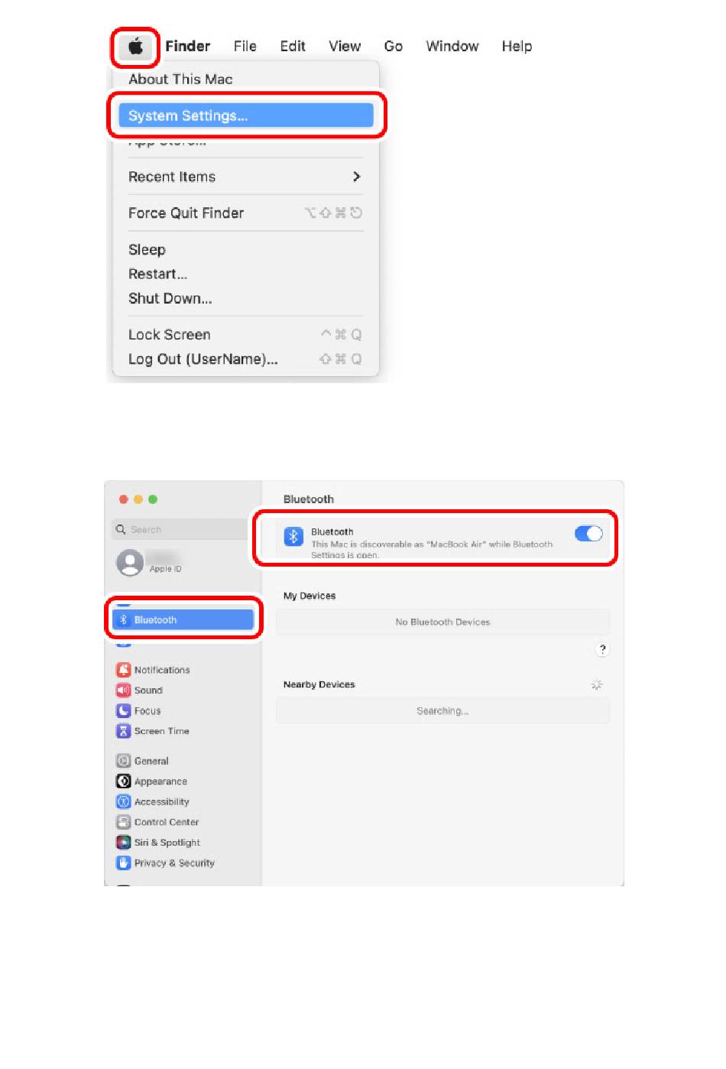Open the Edit menu
726x1069 pixels.
tap(293, 47)
